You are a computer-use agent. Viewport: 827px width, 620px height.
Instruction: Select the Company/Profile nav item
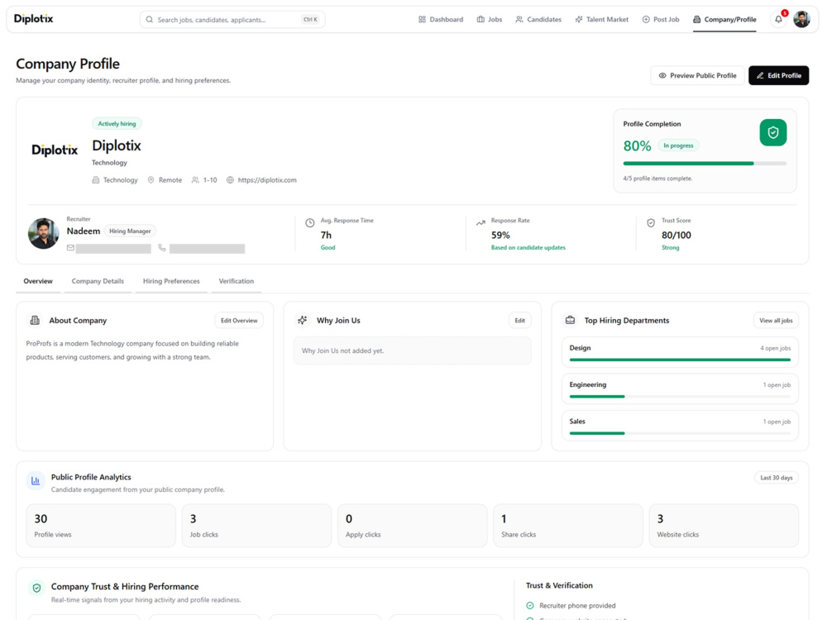(724, 20)
